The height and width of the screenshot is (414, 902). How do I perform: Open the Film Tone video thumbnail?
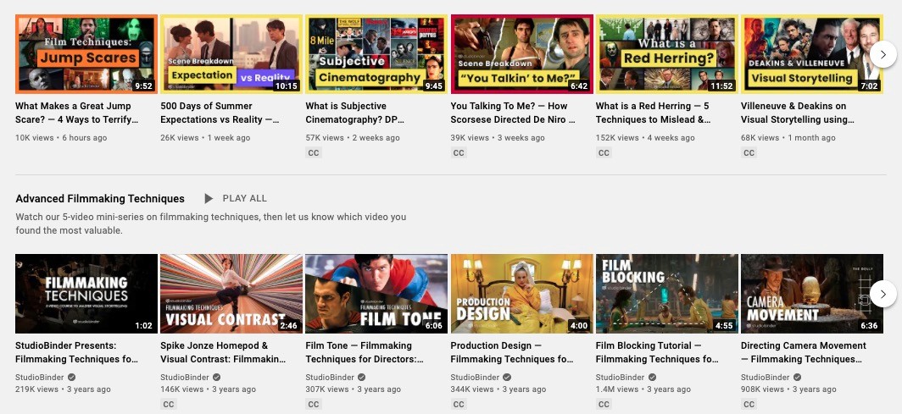tap(376, 294)
